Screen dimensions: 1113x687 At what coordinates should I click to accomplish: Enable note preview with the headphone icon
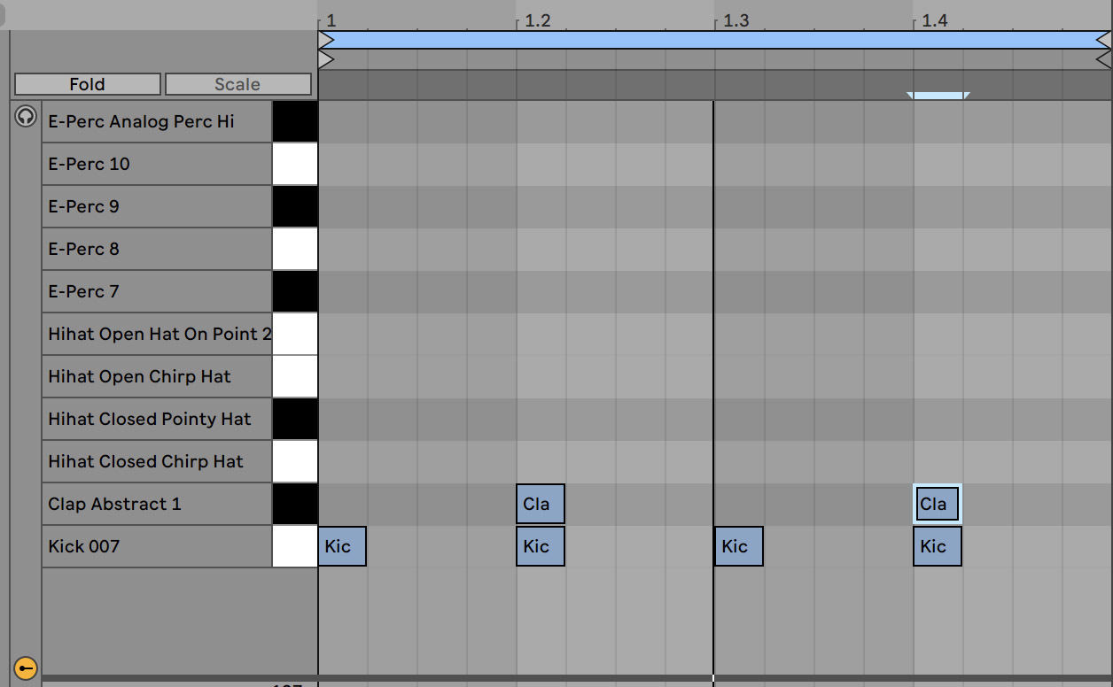[x=25, y=116]
